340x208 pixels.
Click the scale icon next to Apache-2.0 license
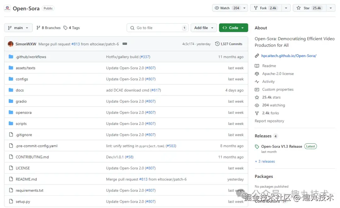click(257, 74)
